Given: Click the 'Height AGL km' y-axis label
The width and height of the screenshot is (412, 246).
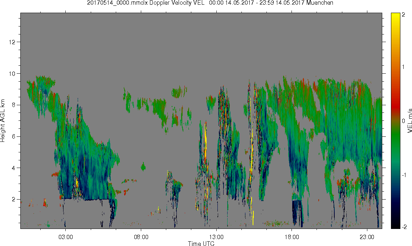Looking at the screenshot, I should (3, 121).
